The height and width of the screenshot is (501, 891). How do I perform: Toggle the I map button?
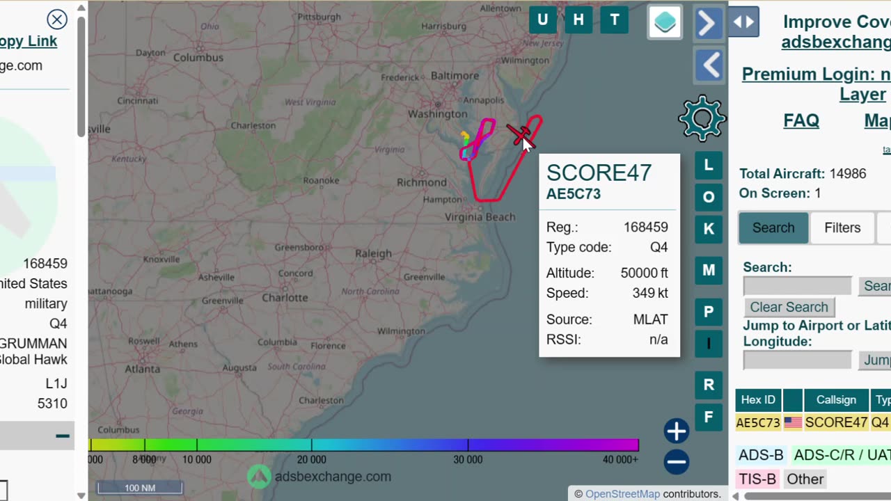[x=709, y=344]
